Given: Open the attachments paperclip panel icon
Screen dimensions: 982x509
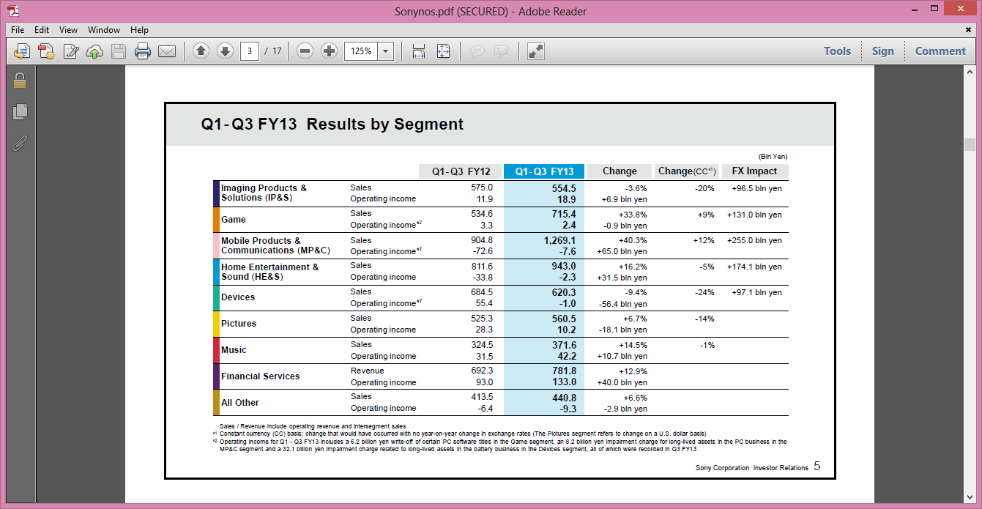Looking at the screenshot, I should click(x=20, y=143).
